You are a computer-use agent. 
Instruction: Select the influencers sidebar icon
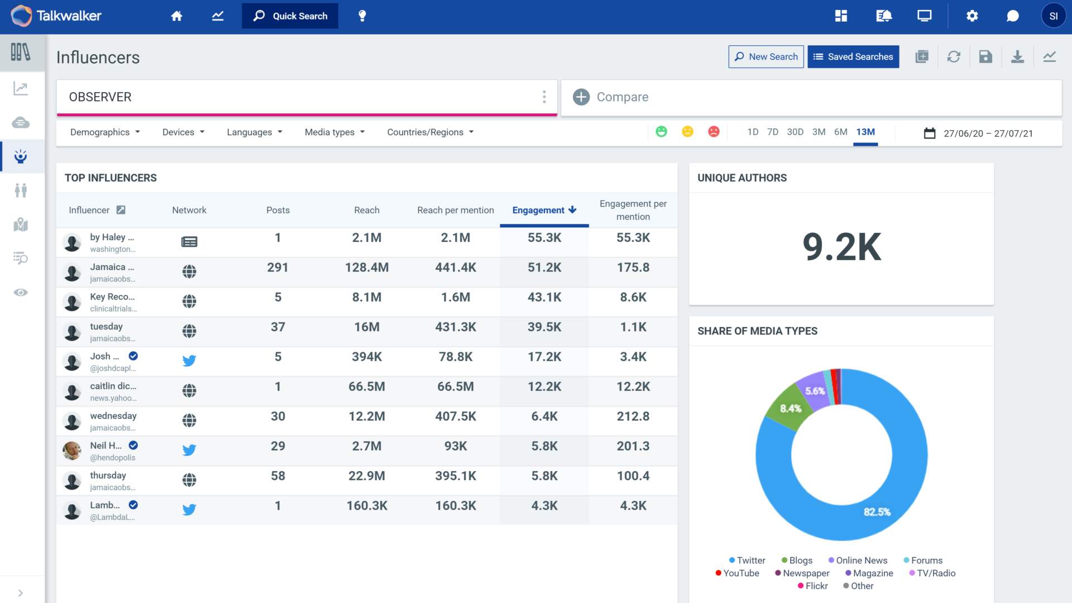(x=21, y=156)
